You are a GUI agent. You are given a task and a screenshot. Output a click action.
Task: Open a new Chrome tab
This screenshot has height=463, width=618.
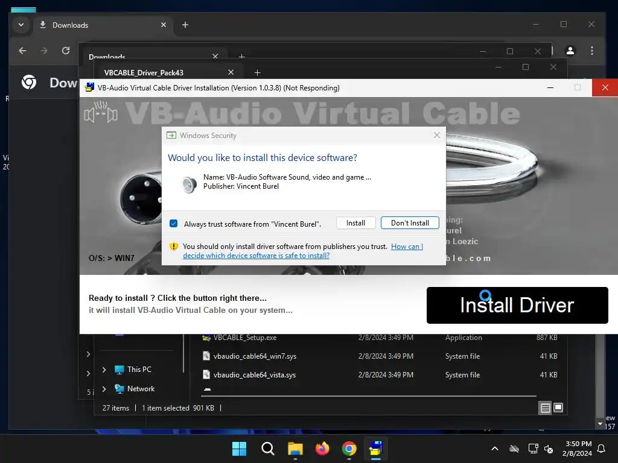[185, 25]
